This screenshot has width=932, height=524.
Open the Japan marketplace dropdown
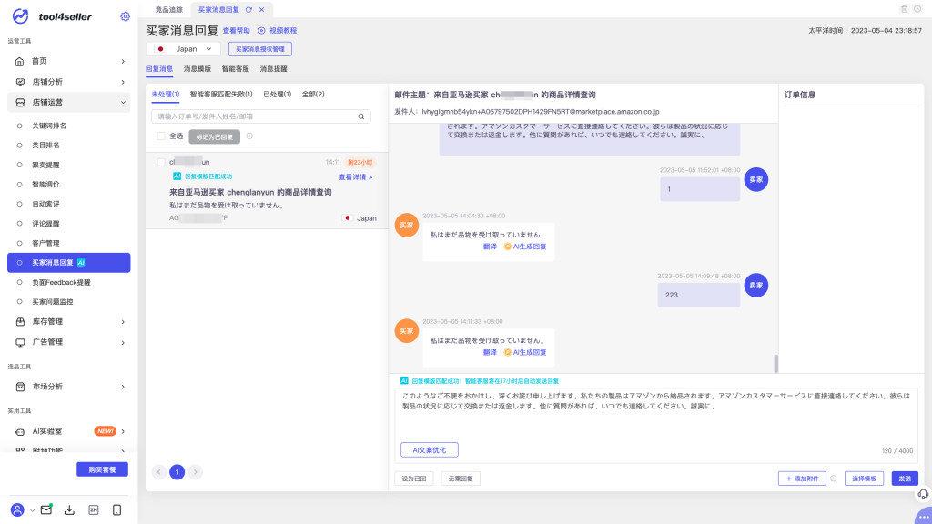pos(183,49)
